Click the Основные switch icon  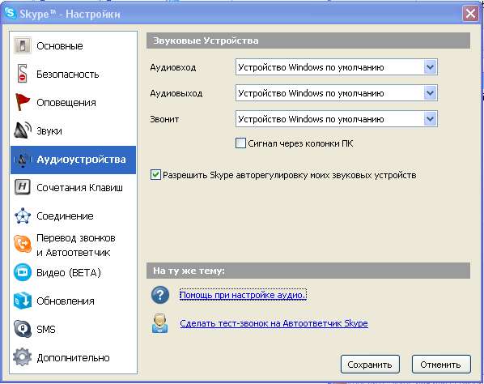pos(22,45)
